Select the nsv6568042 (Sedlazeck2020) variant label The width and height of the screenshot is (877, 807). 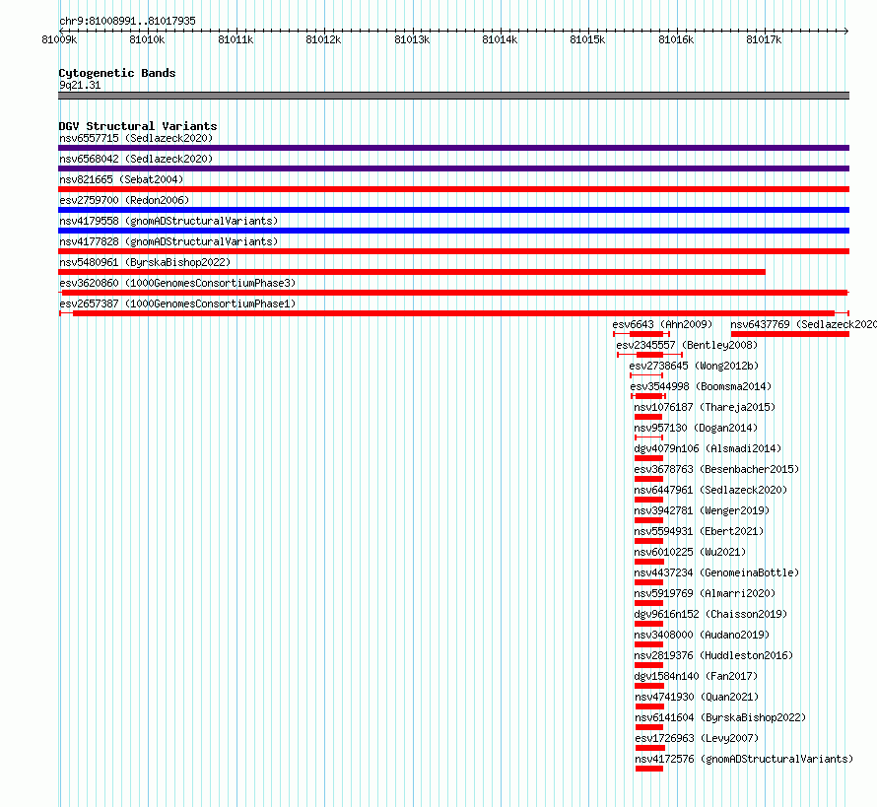tap(136, 159)
